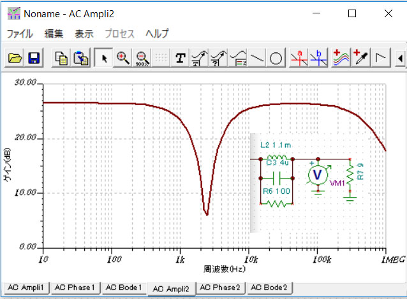Choose the ellipse drawing tool
The image size is (407, 299).
pyautogui.click(x=276, y=58)
